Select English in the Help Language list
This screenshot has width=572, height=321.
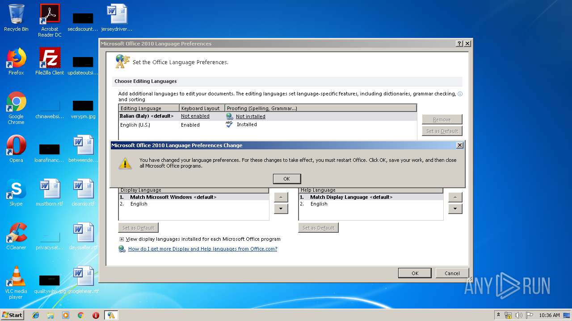(x=371, y=204)
